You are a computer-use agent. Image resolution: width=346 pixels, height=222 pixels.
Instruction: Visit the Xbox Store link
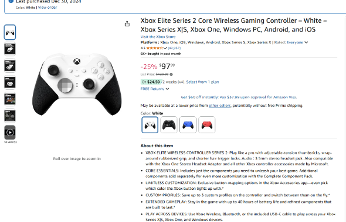click(158, 37)
